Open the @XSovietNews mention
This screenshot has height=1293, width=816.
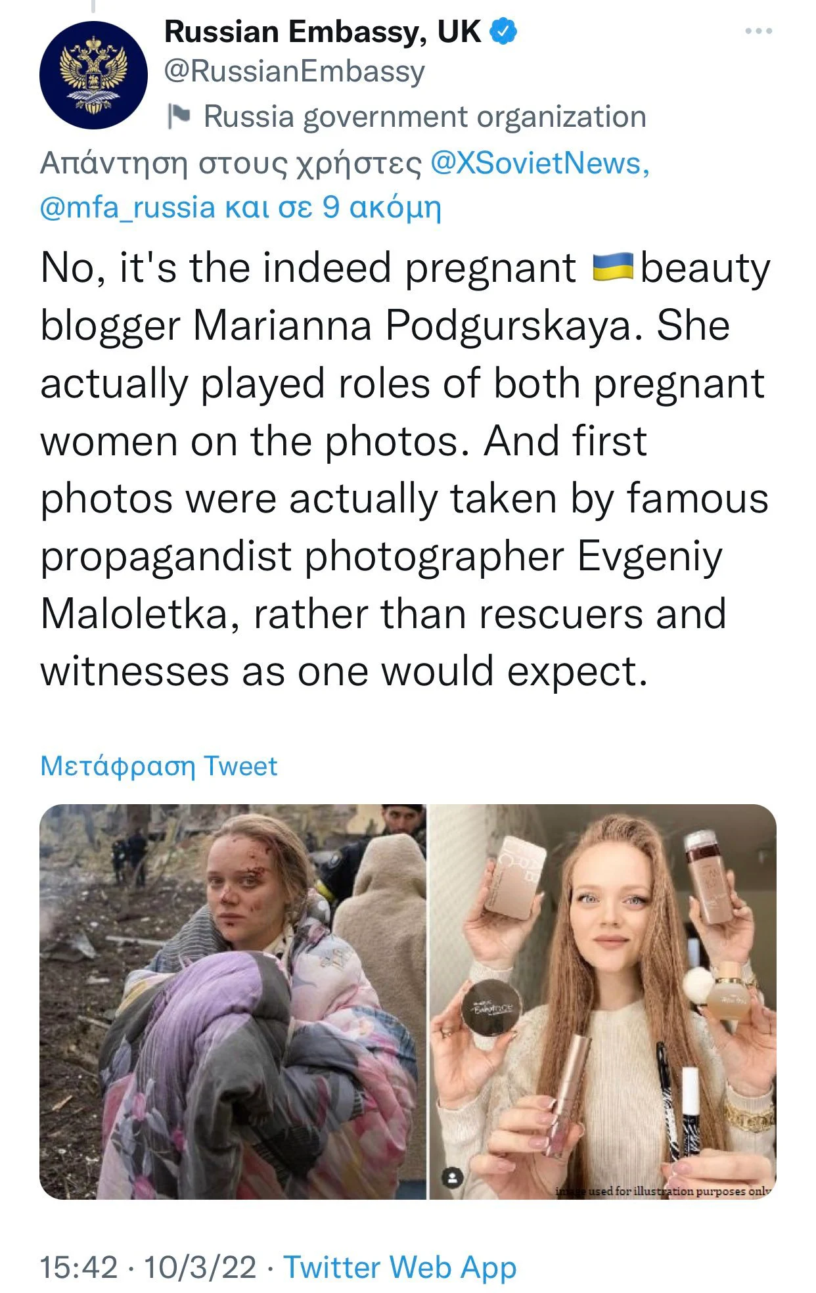coord(539,163)
